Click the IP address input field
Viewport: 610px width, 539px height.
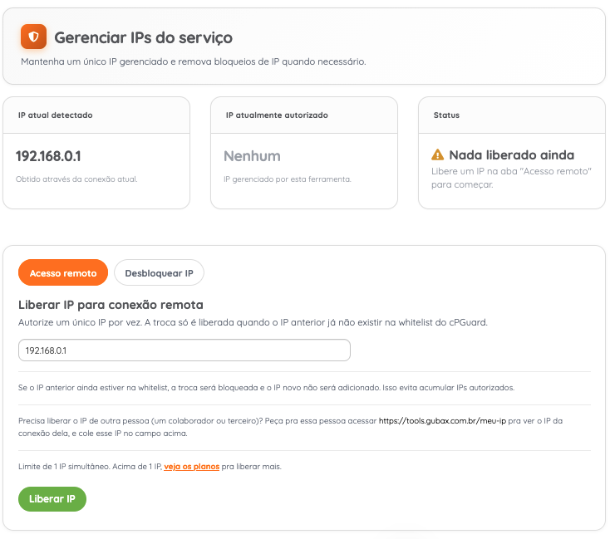[184, 350]
